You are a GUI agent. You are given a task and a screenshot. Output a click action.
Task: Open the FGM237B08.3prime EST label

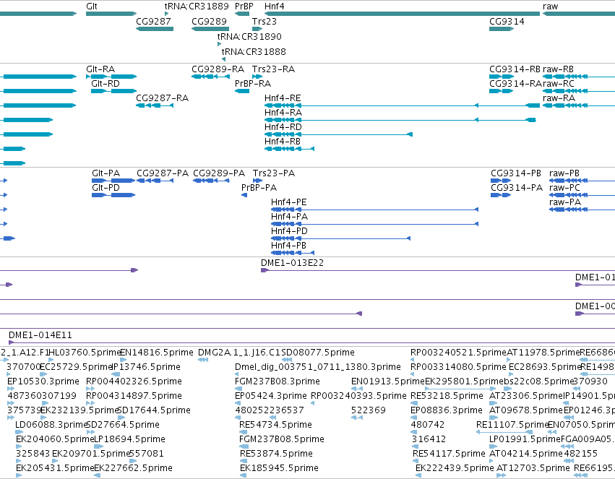[278, 381]
